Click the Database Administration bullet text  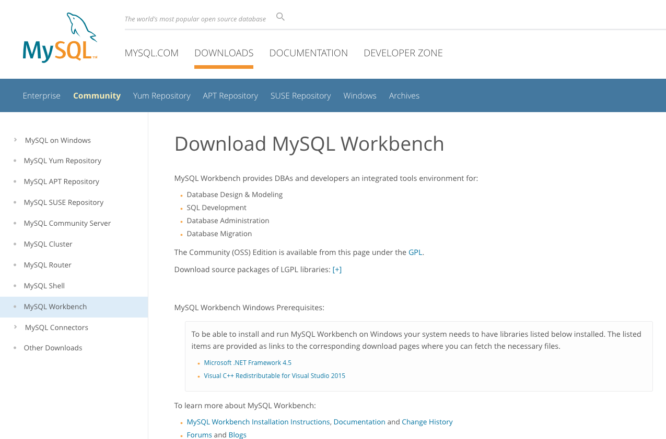point(228,221)
